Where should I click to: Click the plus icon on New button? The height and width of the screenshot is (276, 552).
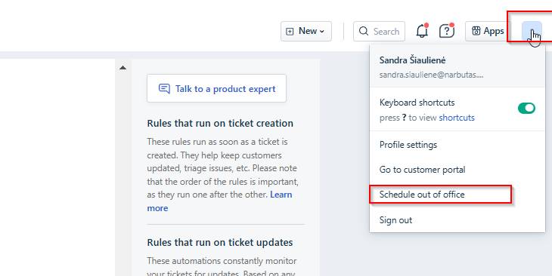pyautogui.click(x=290, y=32)
